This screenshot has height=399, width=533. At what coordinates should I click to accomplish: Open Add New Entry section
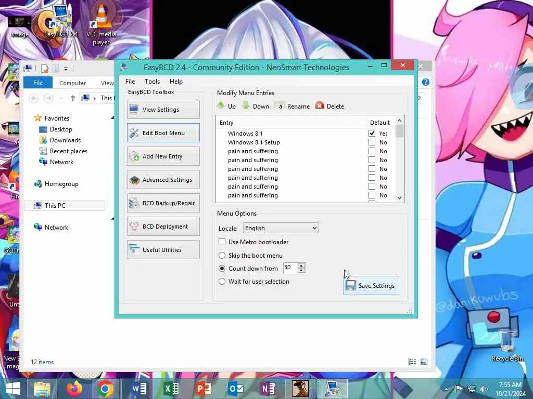point(163,156)
